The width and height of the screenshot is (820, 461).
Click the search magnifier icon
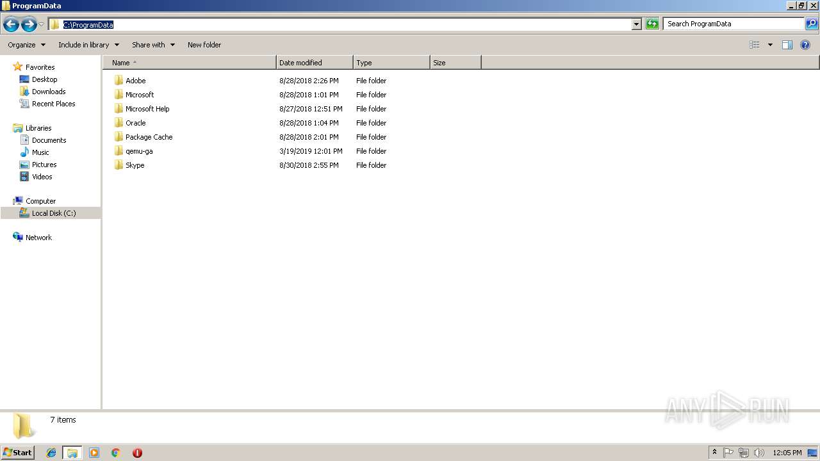[x=811, y=24]
